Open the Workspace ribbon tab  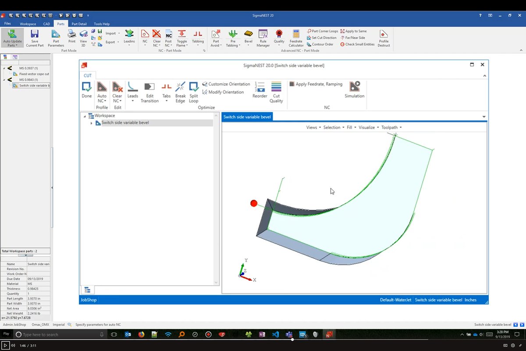pyautogui.click(x=28, y=24)
